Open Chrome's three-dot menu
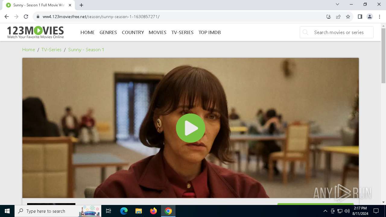This screenshot has width=386, height=217. pyautogui.click(x=379, y=17)
